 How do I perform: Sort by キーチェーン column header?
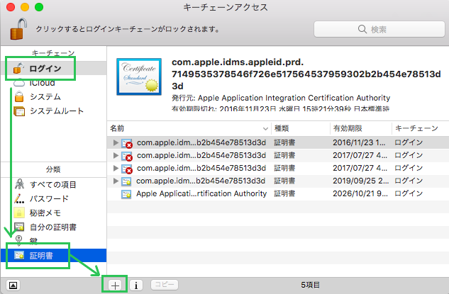(421, 128)
